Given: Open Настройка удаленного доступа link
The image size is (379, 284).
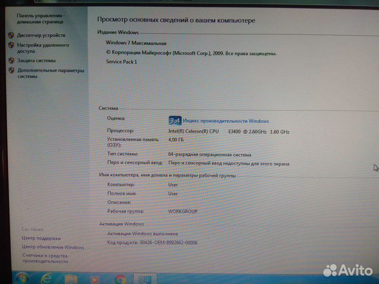Looking at the screenshot, I should coord(43,48).
